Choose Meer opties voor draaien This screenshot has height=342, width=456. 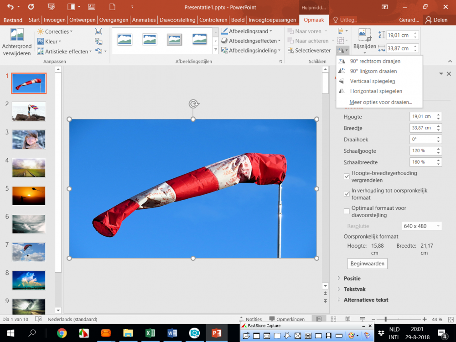pos(380,102)
